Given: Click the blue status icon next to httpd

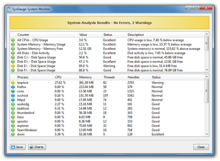Looking at the screenshot, I should tap(13, 100).
